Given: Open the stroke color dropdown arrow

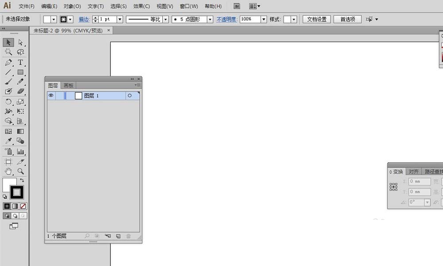Looking at the screenshot, I should pyautogui.click(x=70, y=19).
